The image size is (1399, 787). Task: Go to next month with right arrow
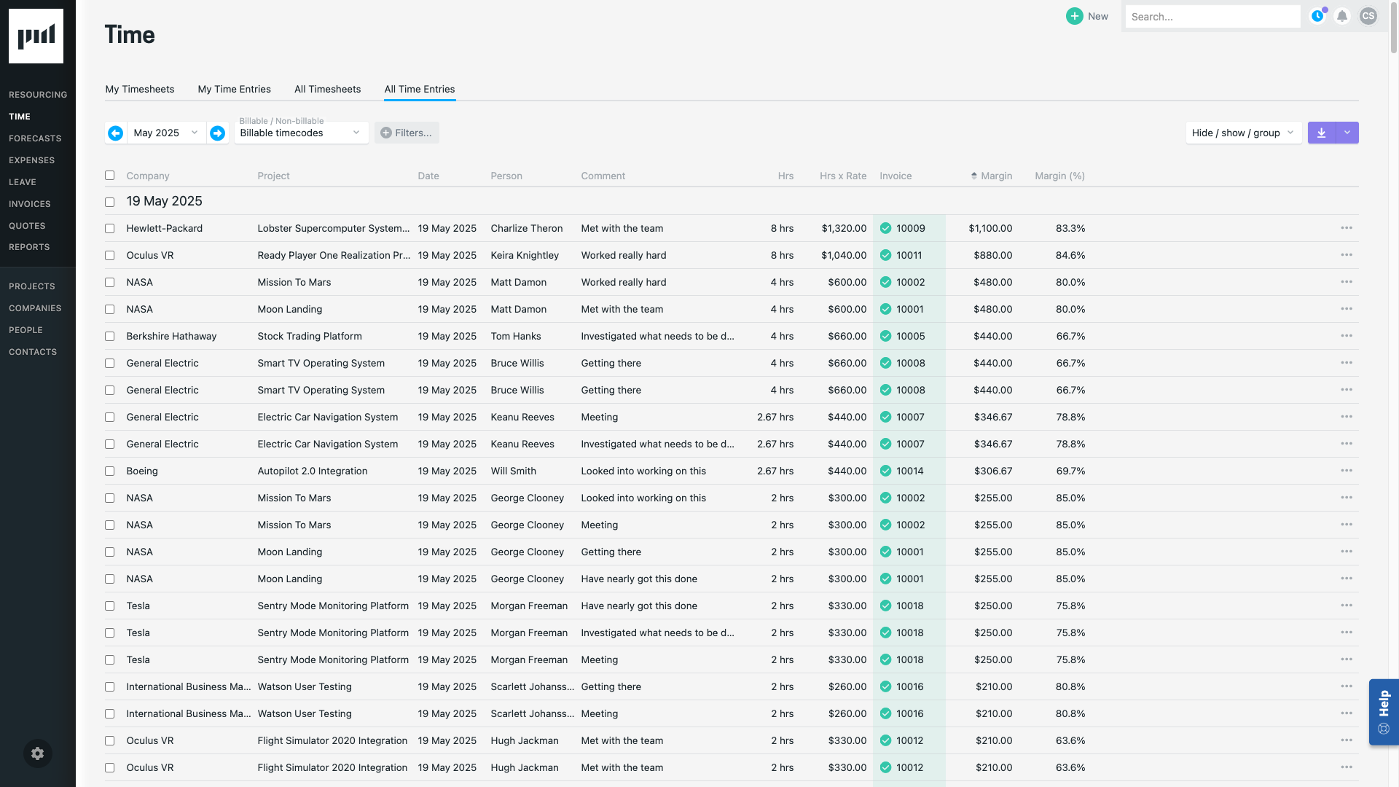(x=217, y=133)
